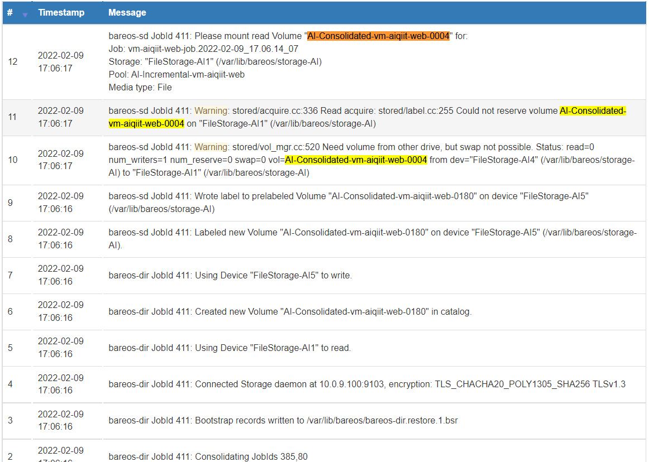649x462 pixels.
Task: Select the row number 9 cell
Action: 11,203
